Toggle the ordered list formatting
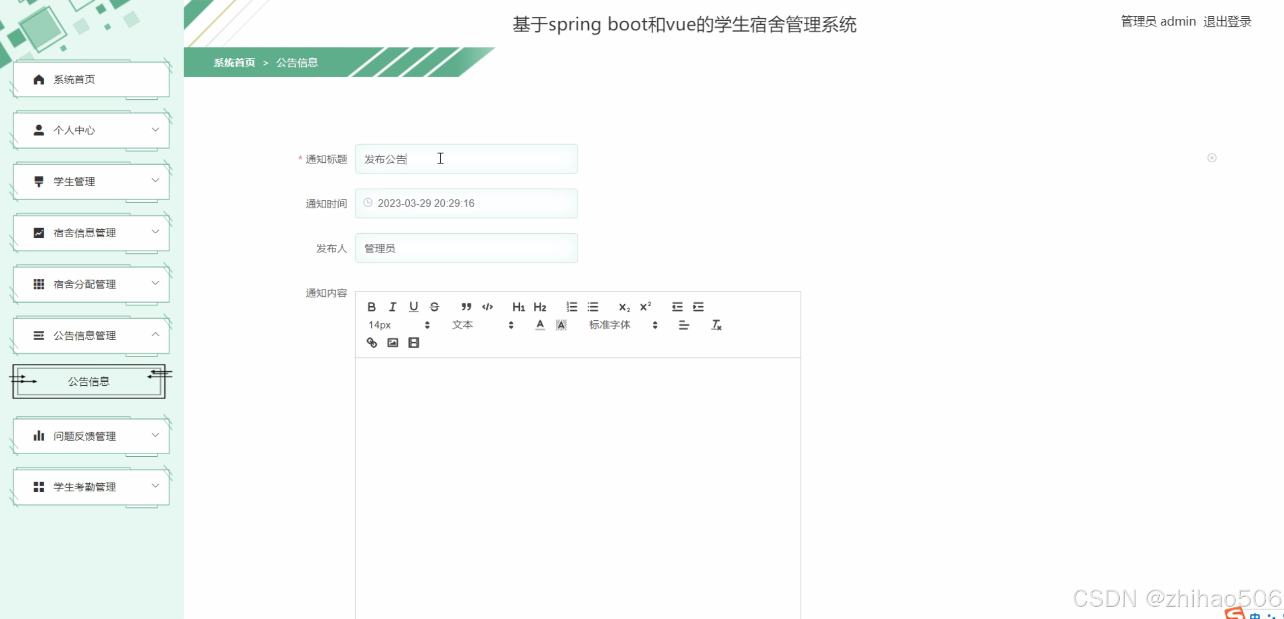The height and width of the screenshot is (619, 1284). coord(572,307)
